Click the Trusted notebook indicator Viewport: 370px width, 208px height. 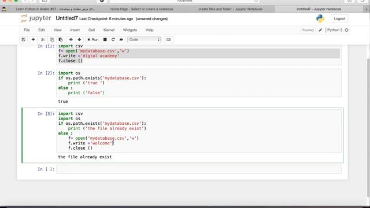pyautogui.click(x=308, y=30)
